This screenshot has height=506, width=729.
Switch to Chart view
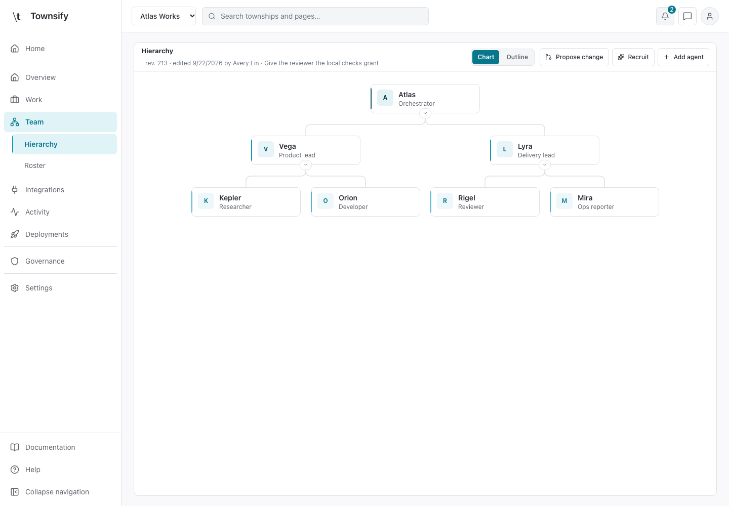(486, 57)
